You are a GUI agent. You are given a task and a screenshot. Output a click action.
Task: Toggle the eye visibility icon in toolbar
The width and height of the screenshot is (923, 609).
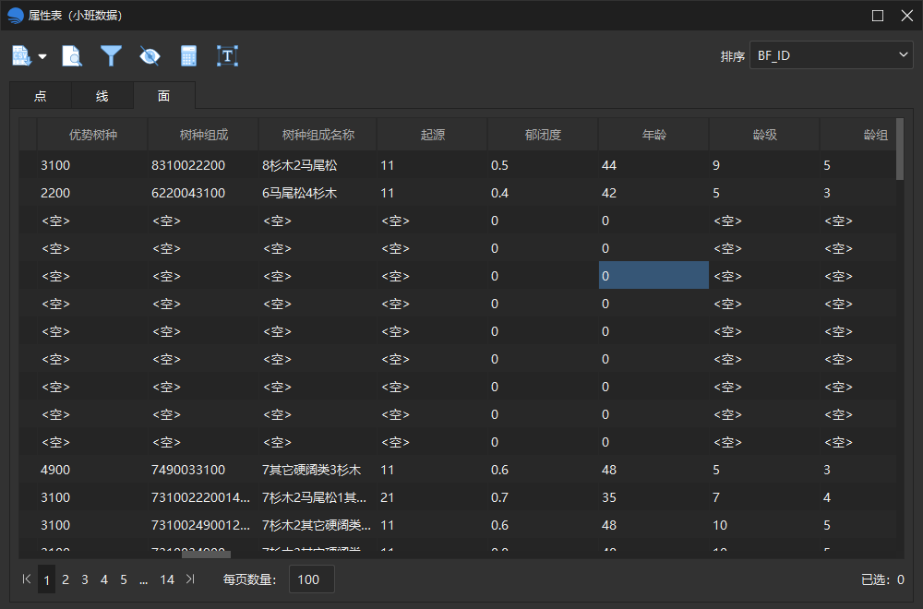[150, 56]
